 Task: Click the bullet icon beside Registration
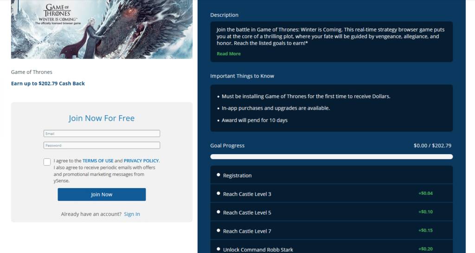(218, 175)
